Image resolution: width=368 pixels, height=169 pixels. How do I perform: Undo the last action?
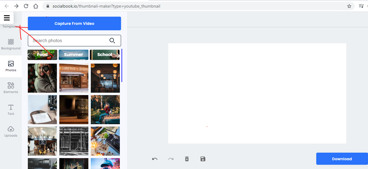click(155, 159)
